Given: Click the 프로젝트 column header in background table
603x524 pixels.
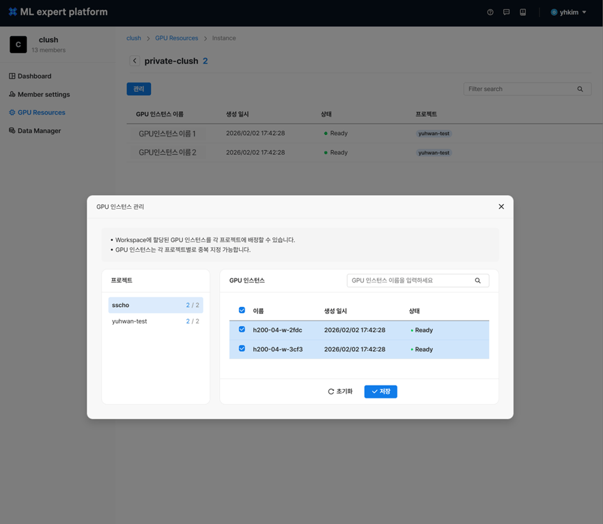Looking at the screenshot, I should pyautogui.click(x=426, y=114).
